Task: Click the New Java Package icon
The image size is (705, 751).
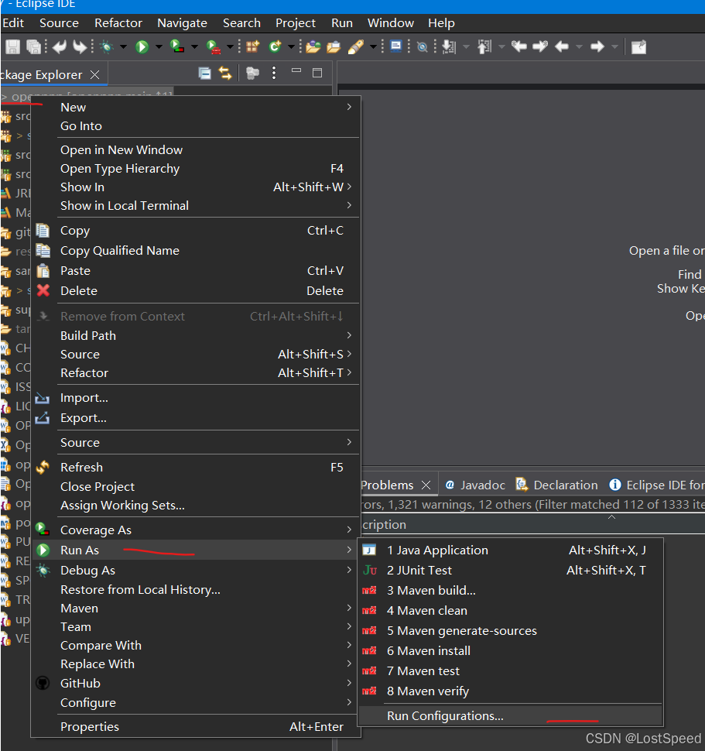Action: click(252, 46)
